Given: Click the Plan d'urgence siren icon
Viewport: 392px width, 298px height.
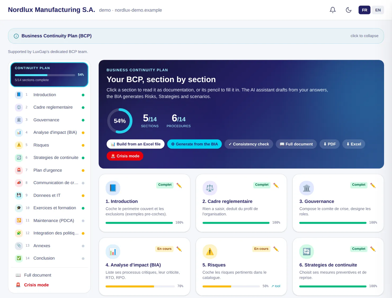Looking at the screenshot, I should point(19,170).
